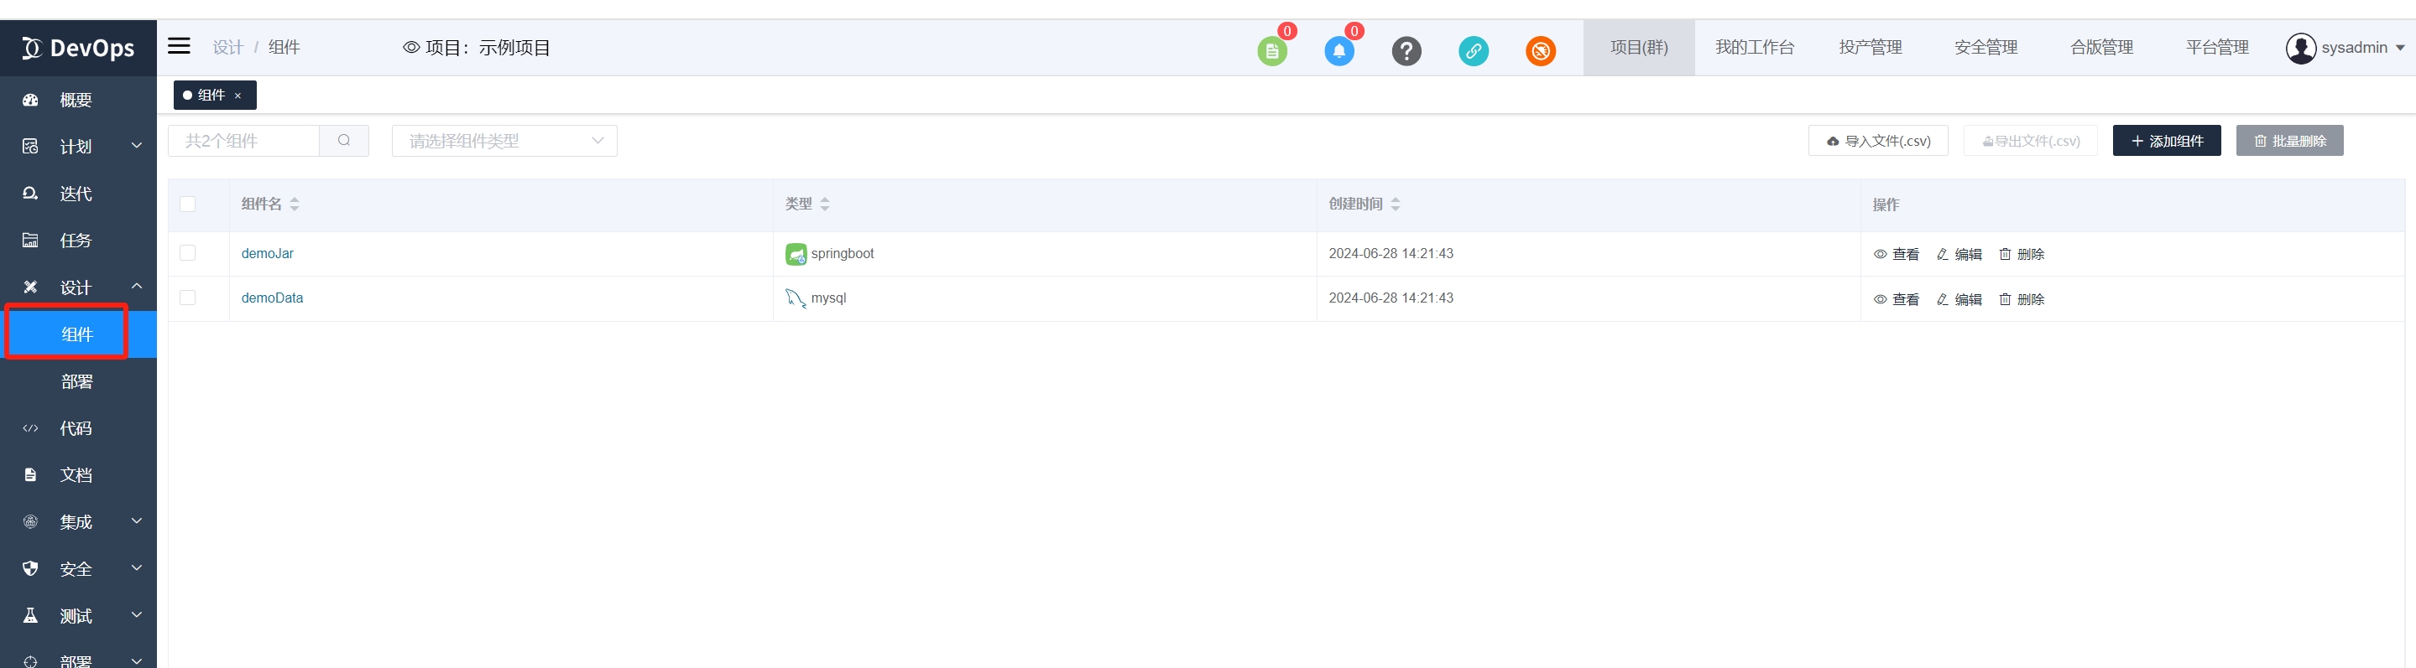This screenshot has width=2416, height=668.
Task: Click the 导出文件(.csv) button
Action: (2031, 141)
